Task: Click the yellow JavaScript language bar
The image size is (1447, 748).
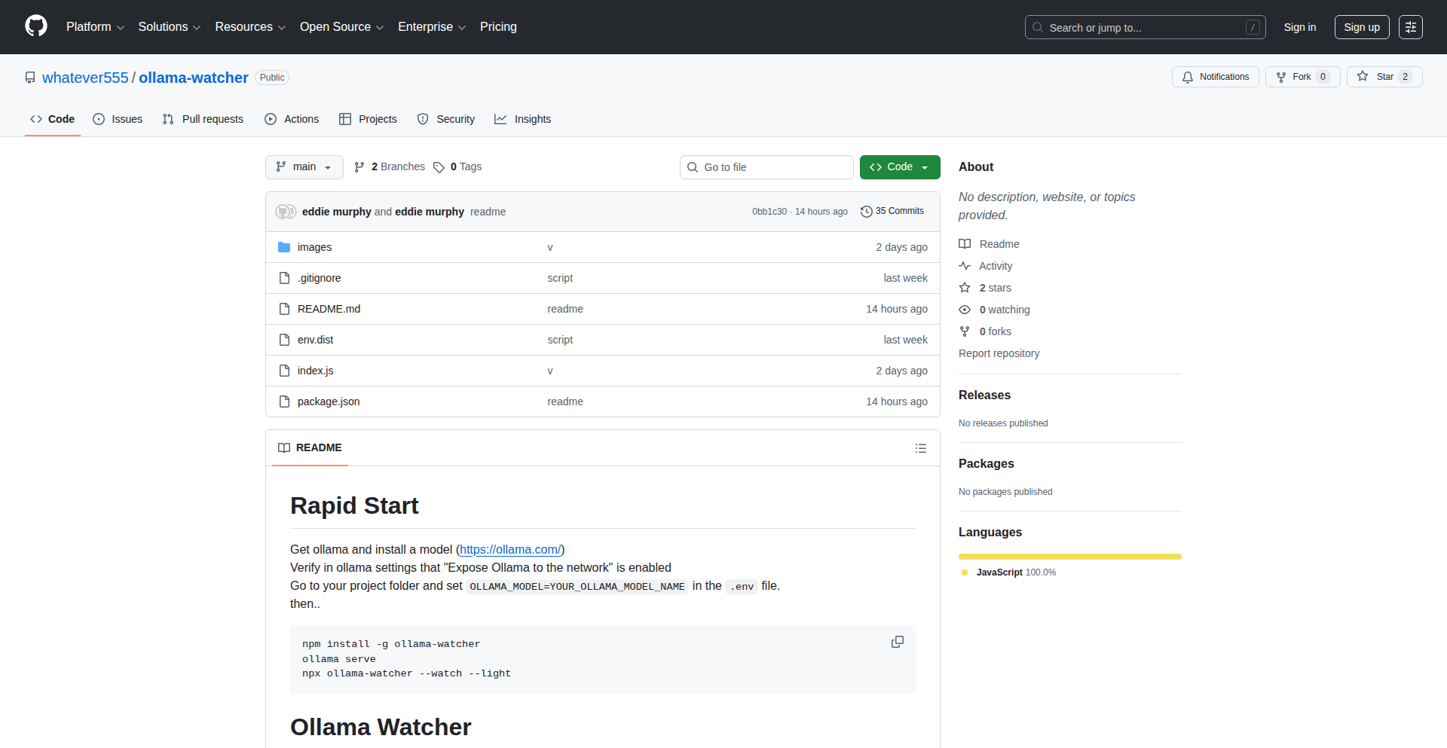Action: click(x=1069, y=557)
